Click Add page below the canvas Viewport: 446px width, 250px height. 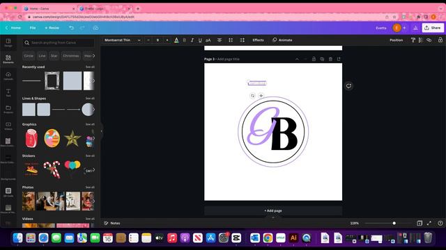click(x=273, y=210)
